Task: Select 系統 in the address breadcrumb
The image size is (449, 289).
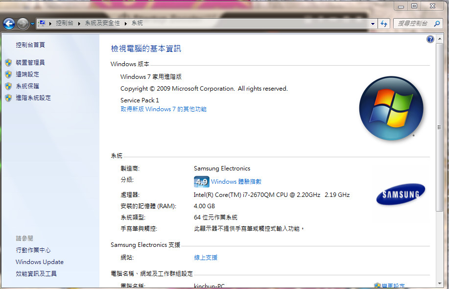Action: tap(137, 23)
